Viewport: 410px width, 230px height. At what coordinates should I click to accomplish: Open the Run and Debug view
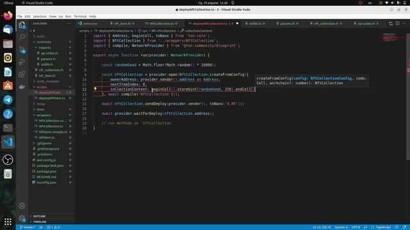click(22, 62)
